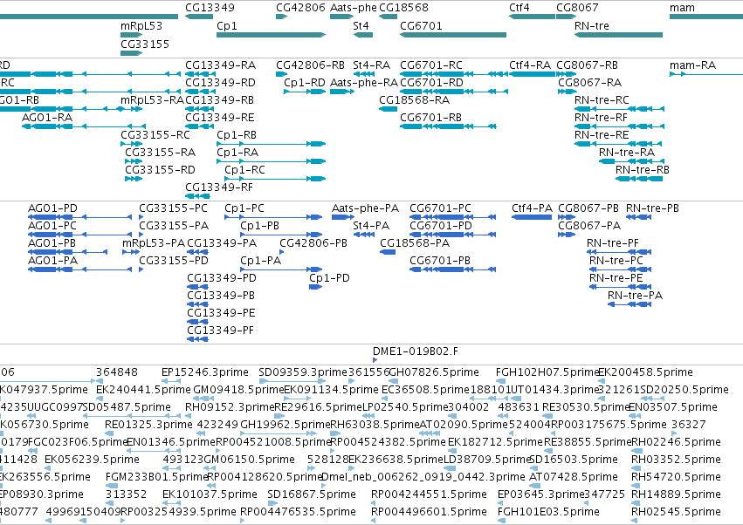Select transcript CG33155-RC
The height and width of the screenshot is (525, 743).
pyautogui.click(x=155, y=135)
